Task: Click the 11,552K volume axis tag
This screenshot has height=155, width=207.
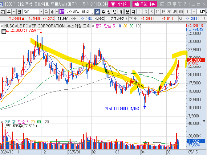Action: 196,141
